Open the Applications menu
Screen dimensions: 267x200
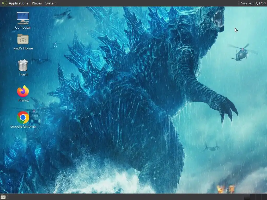[x=19, y=3]
